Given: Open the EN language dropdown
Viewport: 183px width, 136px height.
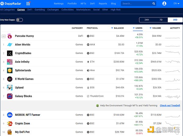Looking at the screenshot, I should (x=176, y=4).
